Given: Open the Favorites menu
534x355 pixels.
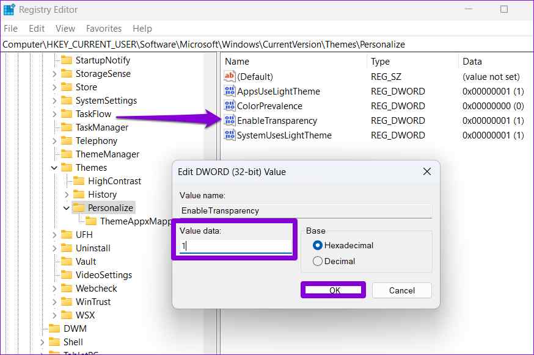Looking at the screenshot, I should (x=104, y=29).
